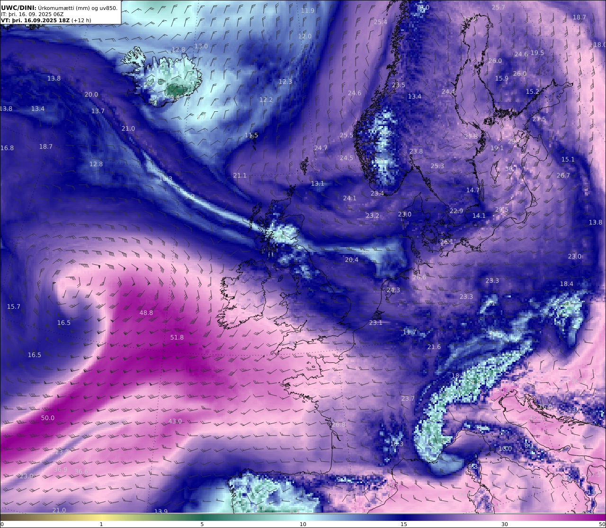This screenshot has width=606, height=528.
Task: Click the 23.2 value west of Denmark
Action: (x=373, y=215)
